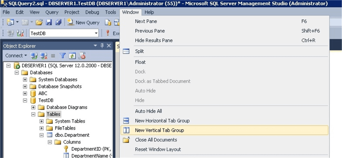Choose New Horizontal Tab Group

point(224,120)
